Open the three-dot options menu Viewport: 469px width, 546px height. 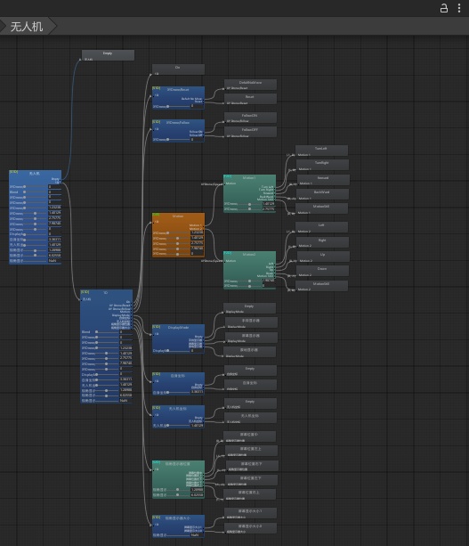pos(459,8)
